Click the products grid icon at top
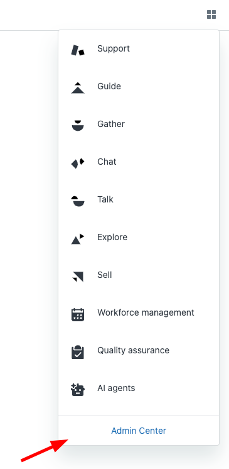 click(x=211, y=14)
